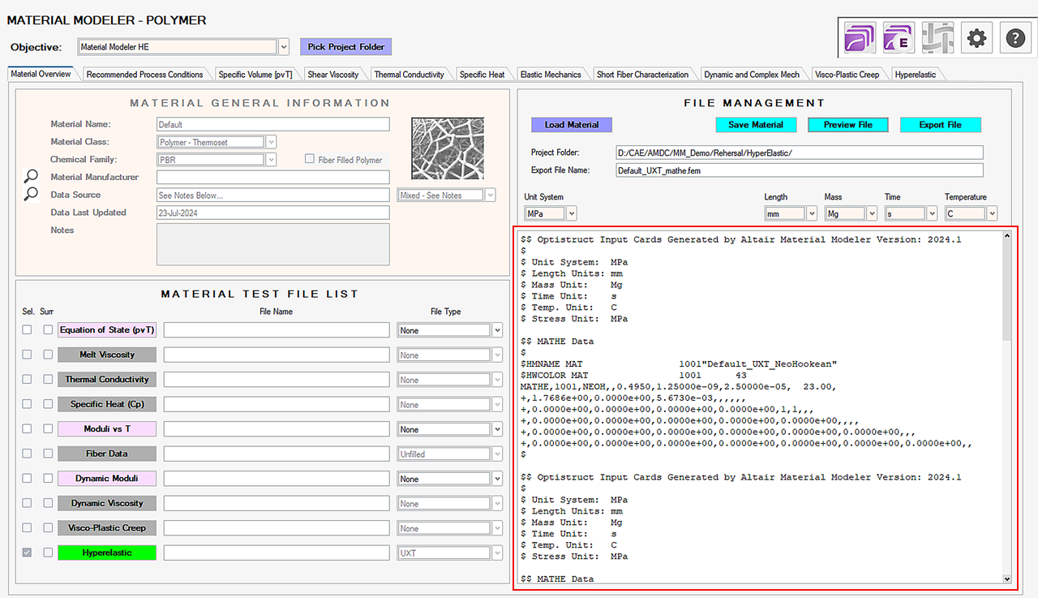Screen dimensions: 1038x598
Task: Click the purple stacked curves icon
Action: point(858,37)
